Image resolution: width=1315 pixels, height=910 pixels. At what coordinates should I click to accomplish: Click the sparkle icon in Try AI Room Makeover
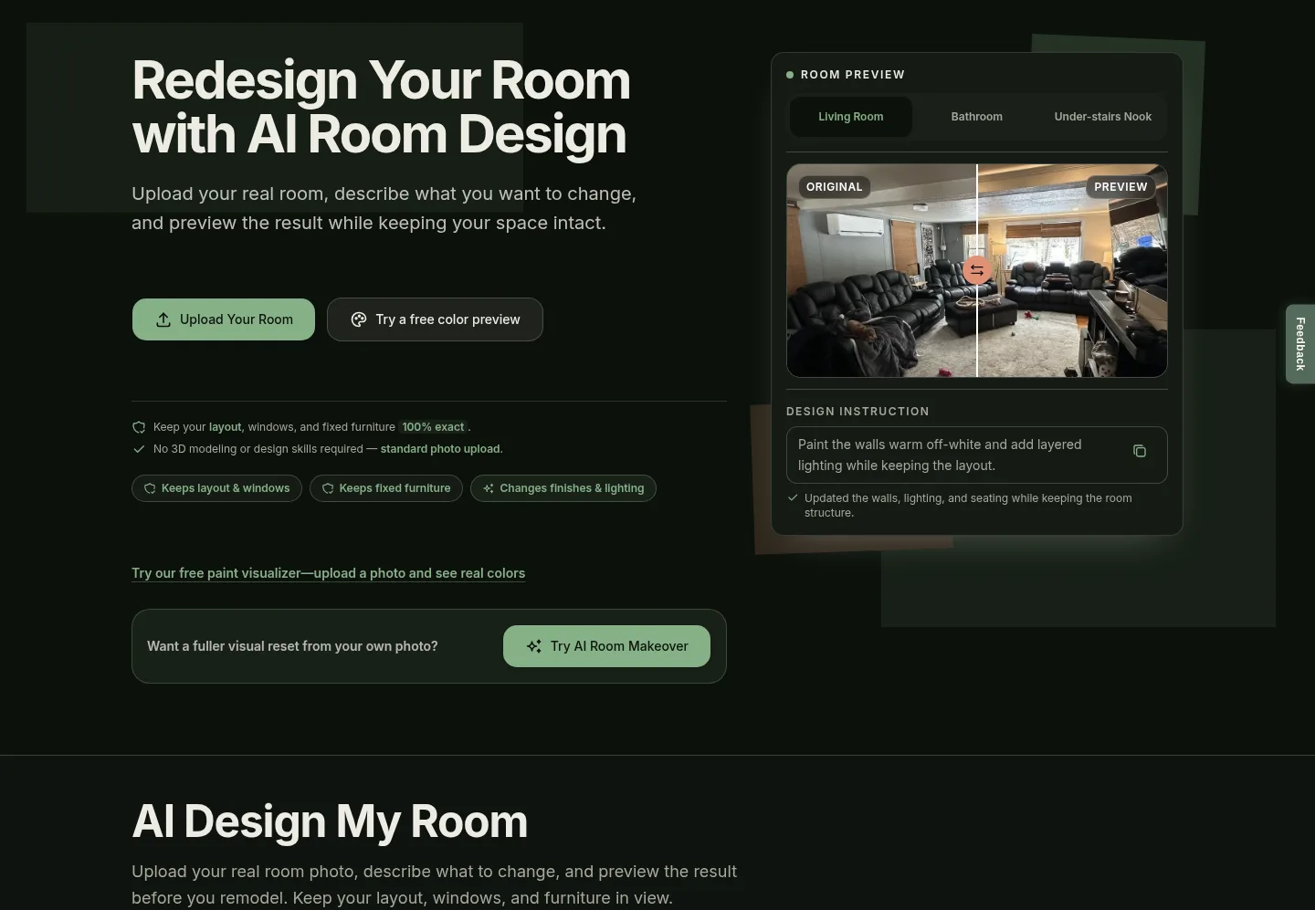534,646
